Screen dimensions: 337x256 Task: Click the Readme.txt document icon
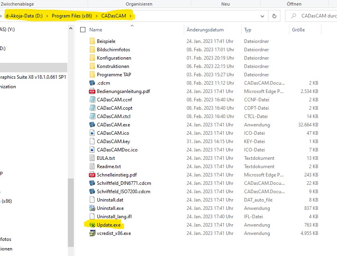[x=92, y=167]
